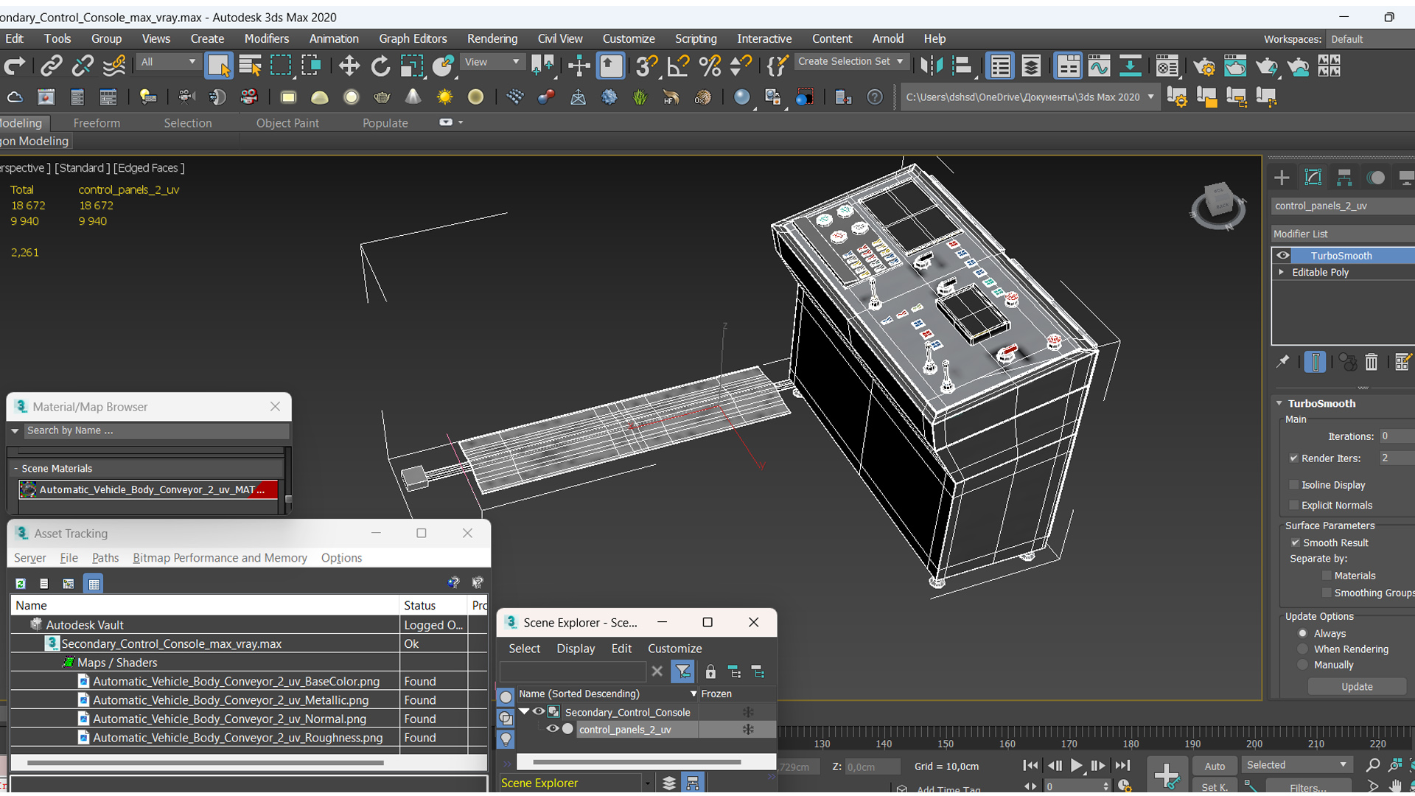
Task: Click Show end result toggle icon
Action: pos(1315,362)
